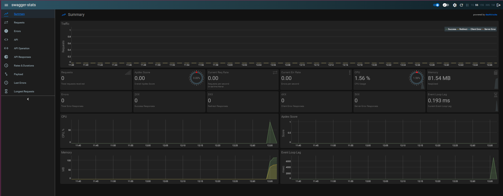
Task: Go to the Requests page in sidebar
Action: (19, 23)
